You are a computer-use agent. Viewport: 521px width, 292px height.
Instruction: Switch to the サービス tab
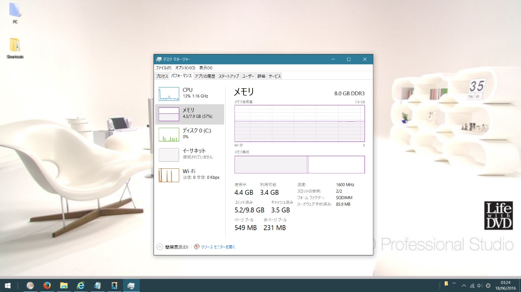click(275, 76)
